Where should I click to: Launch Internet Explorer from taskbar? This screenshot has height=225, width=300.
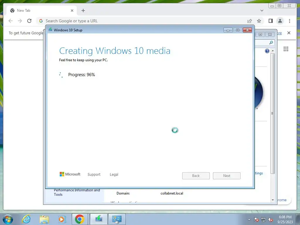tap(26, 219)
